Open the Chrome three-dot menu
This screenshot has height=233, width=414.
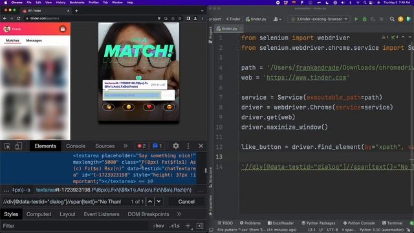(x=202, y=18)
